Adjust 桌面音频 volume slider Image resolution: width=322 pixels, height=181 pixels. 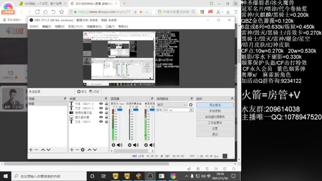click(x=152, y=110)
